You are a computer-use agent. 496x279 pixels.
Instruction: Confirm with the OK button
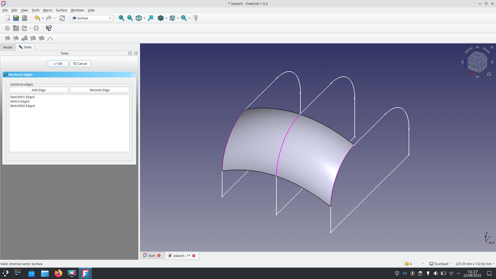[58, 64]
